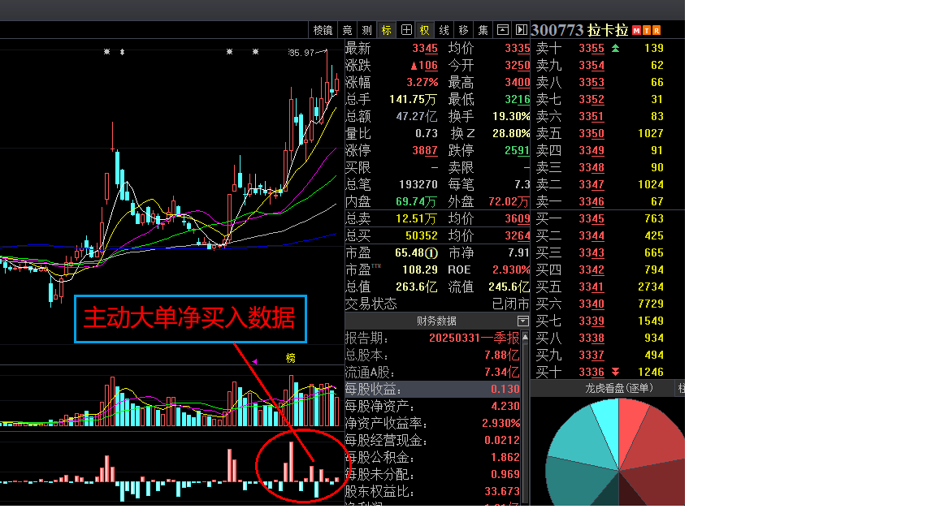The image size is (936, 526).
Task: Click 每股净资产 value 4.230
Action: tap(505, 406)
